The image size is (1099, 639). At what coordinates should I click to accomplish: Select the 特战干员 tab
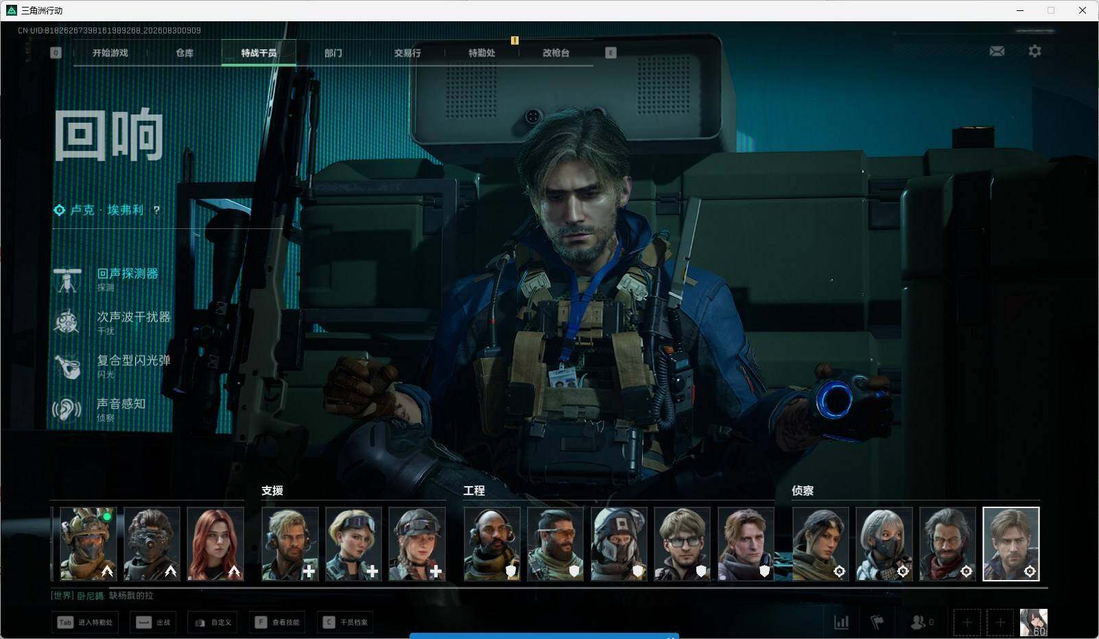pyautogui.click(x=259, y=53)
